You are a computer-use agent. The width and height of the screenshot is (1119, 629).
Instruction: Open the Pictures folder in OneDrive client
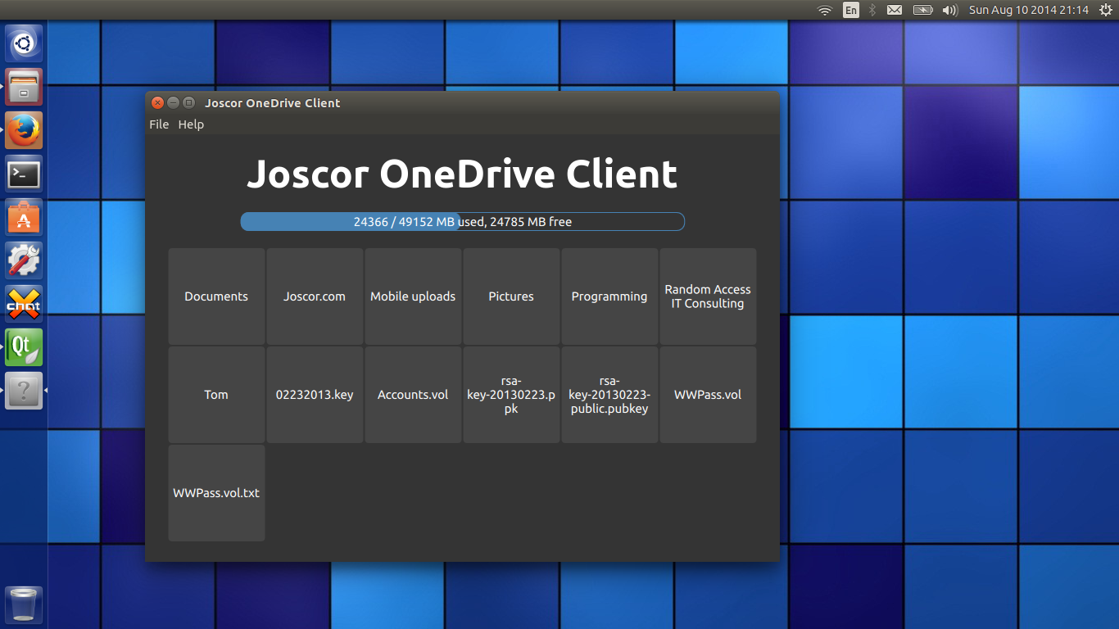click(510, 296)
